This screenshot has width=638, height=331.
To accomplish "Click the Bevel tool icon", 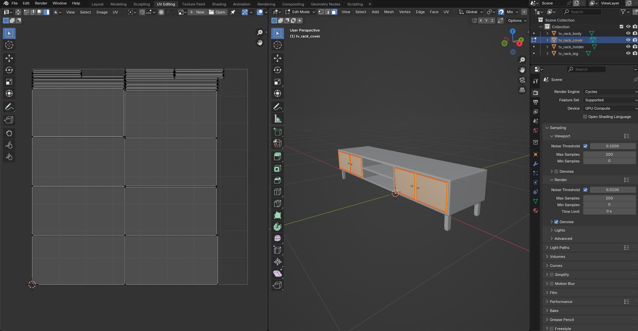I will [x=277, y=180].
